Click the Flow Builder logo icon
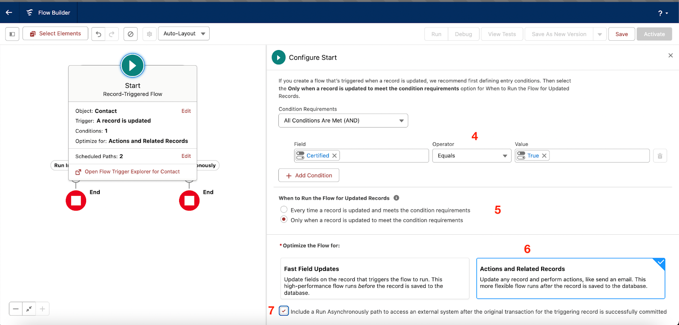 29,12
